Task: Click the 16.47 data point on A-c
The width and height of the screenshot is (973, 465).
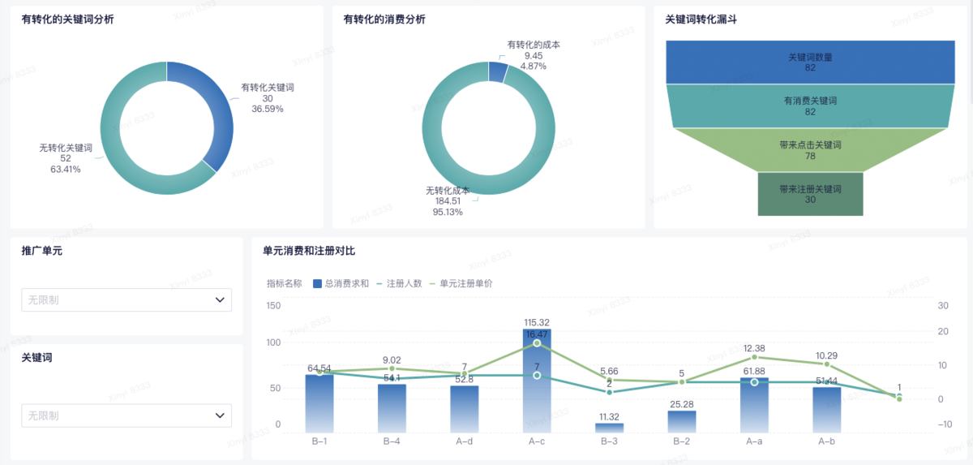Action: pos(537,343)
